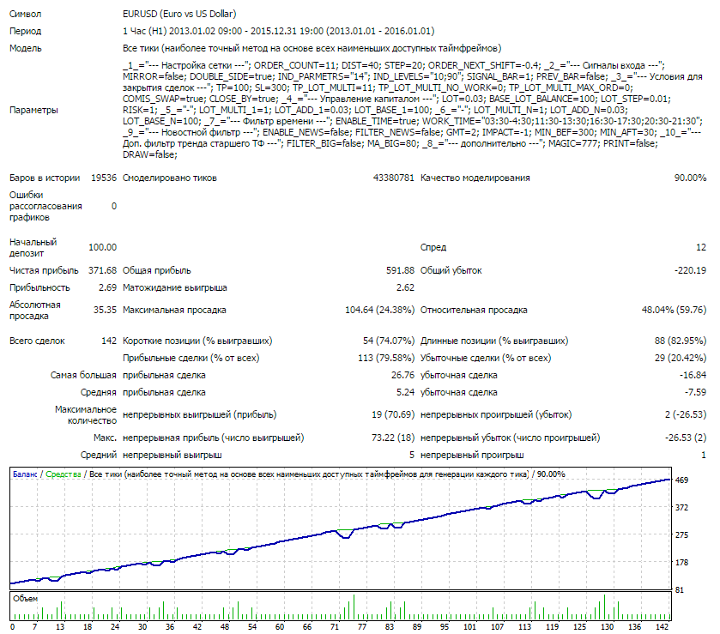Click the net profit value 371.68
Image resolution: width=720 pixels, height=634 pixels.
pos(102,270)
